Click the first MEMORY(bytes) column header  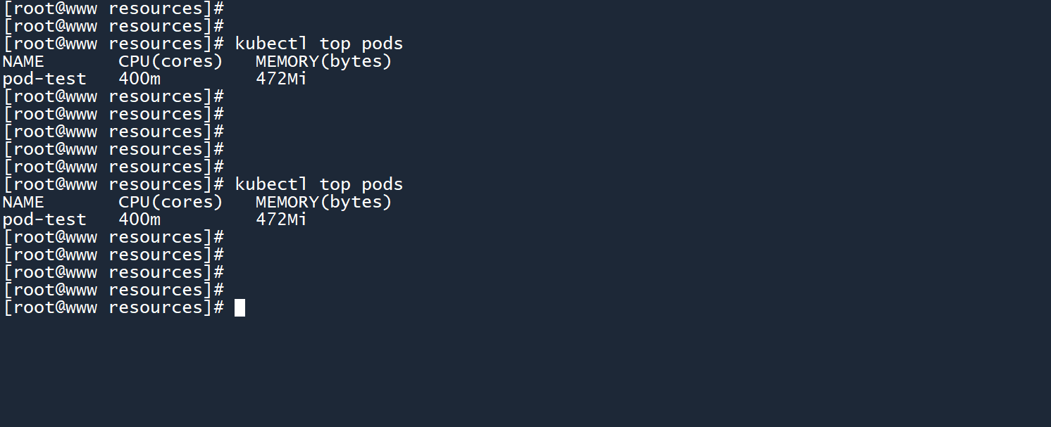323,61
